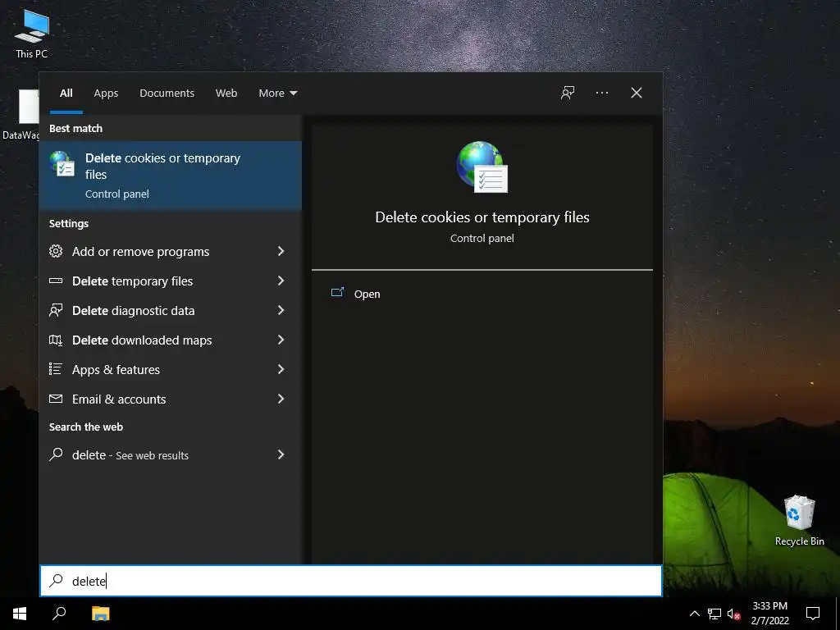Click the map icon beside Delete downloaded maps
Viewport: 840px width, 630px height.
(x=56, y=340)
